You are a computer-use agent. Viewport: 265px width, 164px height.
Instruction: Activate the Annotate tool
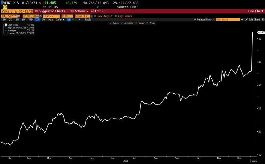[127, 23]
